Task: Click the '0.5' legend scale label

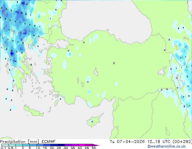Action: pyautogui.click(x=11, y=148)
